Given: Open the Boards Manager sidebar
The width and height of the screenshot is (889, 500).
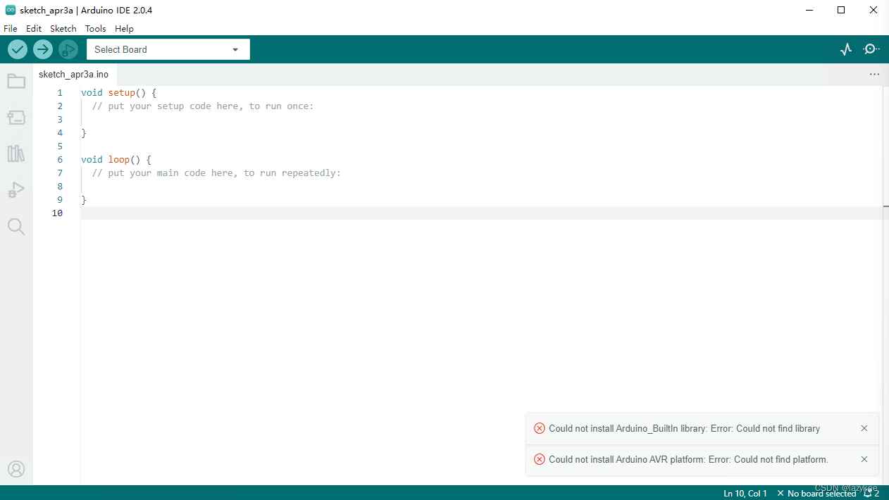Looking at the screenshot, I should click(16, 118).
